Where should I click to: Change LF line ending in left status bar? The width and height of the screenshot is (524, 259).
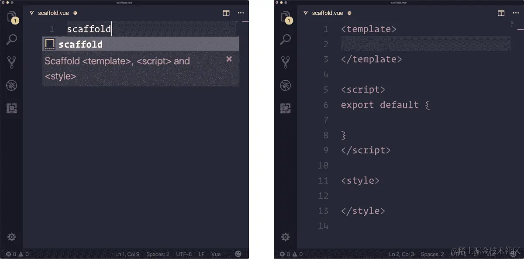pyautogui.click(x=201, y=254)
